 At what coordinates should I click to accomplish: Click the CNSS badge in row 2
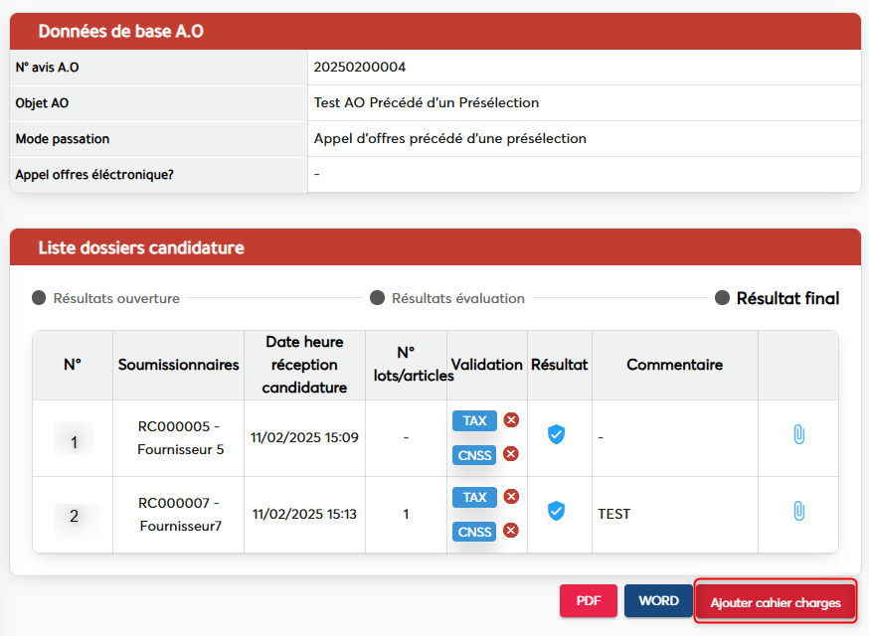click(474, 532)
